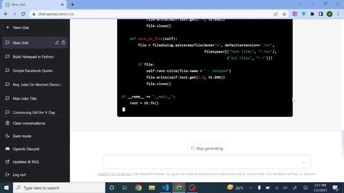Select the New chat browser tab
The image size is (344, 193).
34,5
